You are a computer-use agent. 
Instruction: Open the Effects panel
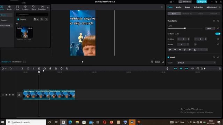pyautogui.click(x=33, y=8)
